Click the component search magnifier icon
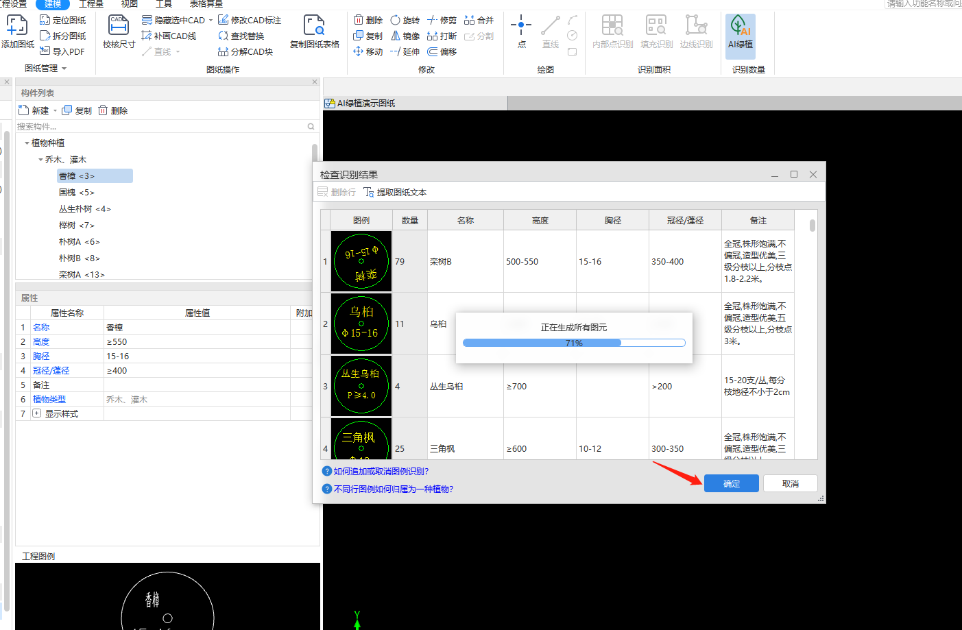 (311, 127)
